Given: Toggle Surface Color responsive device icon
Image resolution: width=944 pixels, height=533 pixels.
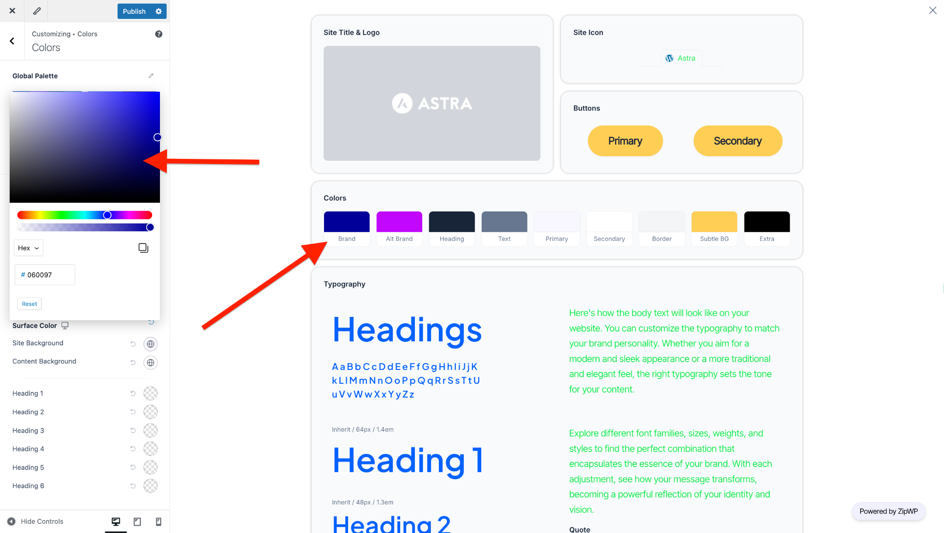Looking at the screenshot, I should (x=65, y=325).
